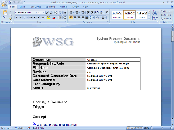Open the View tab
174x130 pixels.
pyautogui.click(x=85, y=7)
